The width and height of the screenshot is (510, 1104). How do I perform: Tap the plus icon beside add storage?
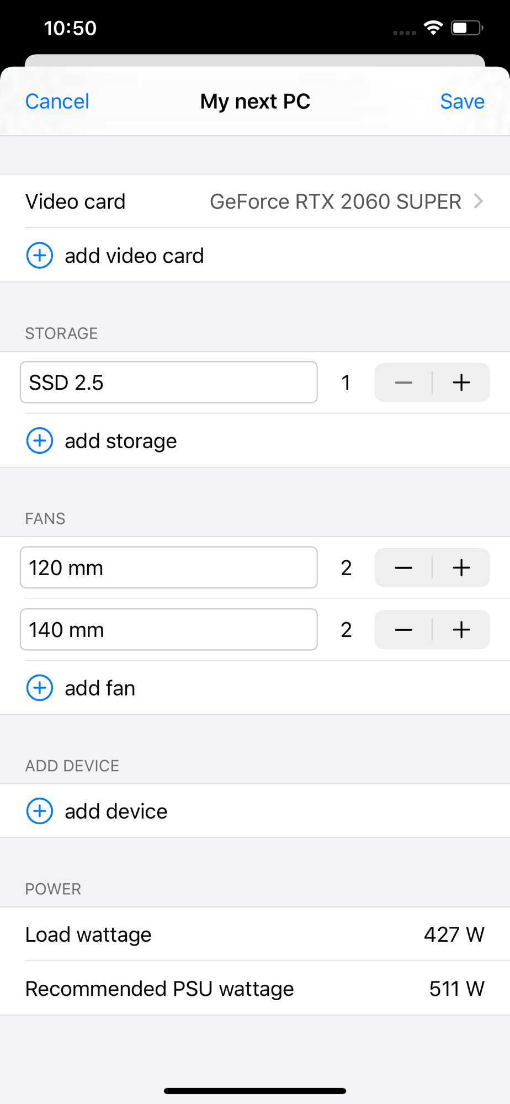tap(40, 440)
